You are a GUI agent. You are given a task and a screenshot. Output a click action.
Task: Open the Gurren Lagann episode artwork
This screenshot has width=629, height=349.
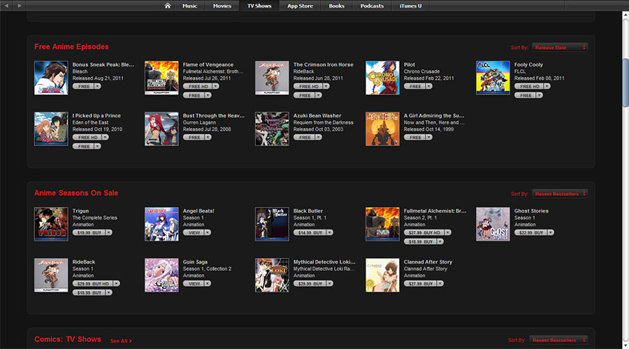tap(161, 129)
